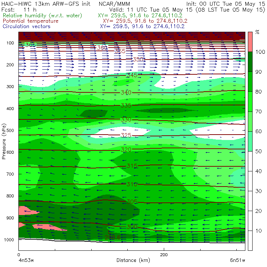Viewport: 267px width, 267px height.
Task: Click the 80-90% green legend band
Action: pyautogui.click(x=250, y=82)
